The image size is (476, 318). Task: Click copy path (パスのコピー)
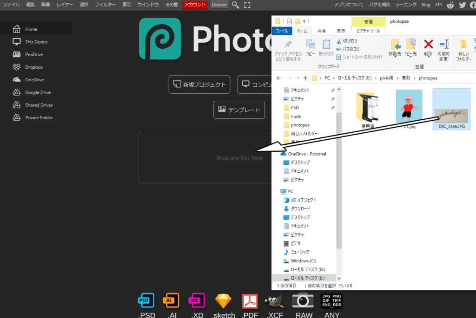pyautogui.click(x=349, y=49)
